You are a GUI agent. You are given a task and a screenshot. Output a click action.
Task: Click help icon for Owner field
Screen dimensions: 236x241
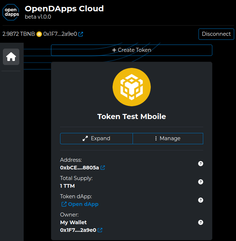point(201,222)
